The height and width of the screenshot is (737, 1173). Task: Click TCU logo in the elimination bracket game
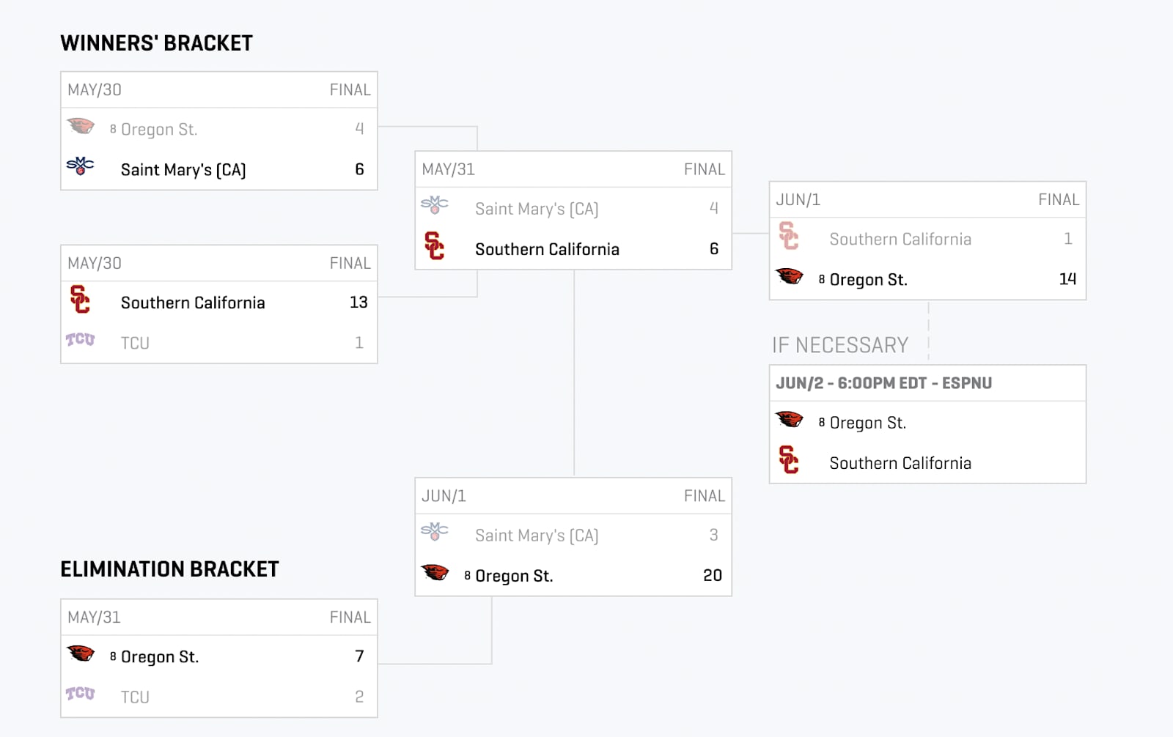80,694
